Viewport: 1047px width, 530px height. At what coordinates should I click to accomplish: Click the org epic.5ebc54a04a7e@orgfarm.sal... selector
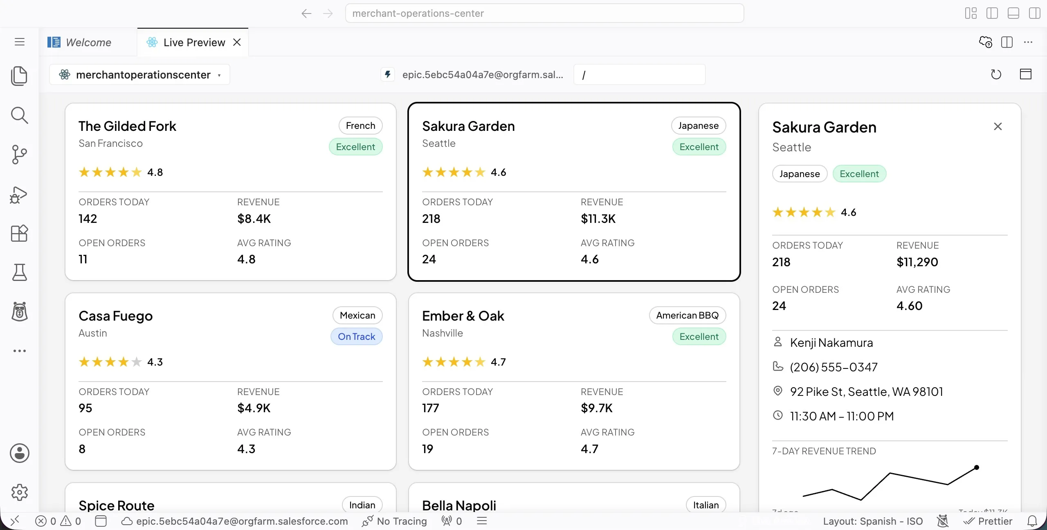[x=473, y=74]
